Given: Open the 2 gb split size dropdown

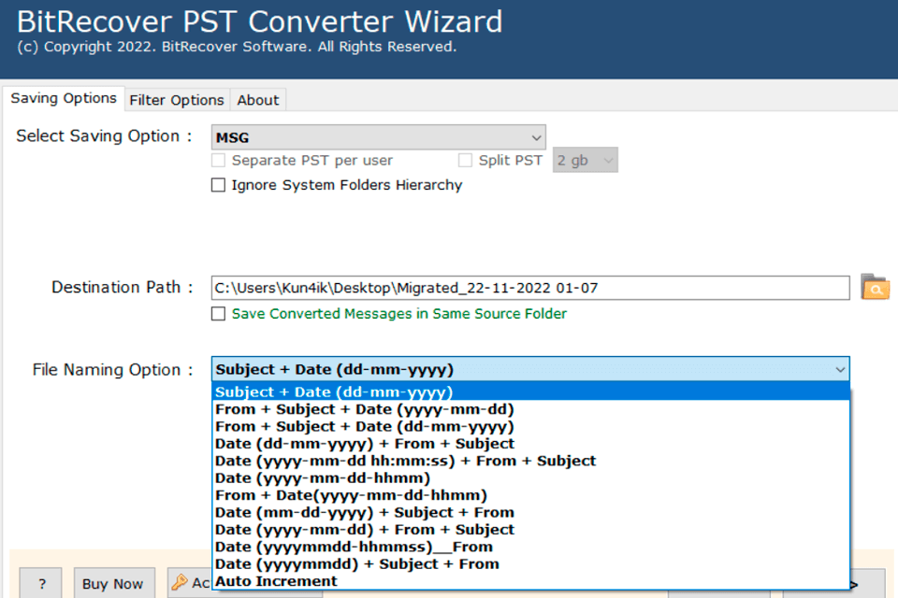Looking at the screenshot, I should point(585,160).
